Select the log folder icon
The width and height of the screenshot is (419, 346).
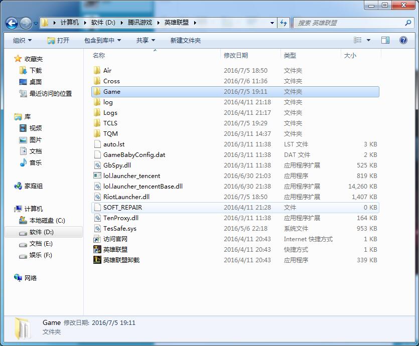[x=97, y=102]
